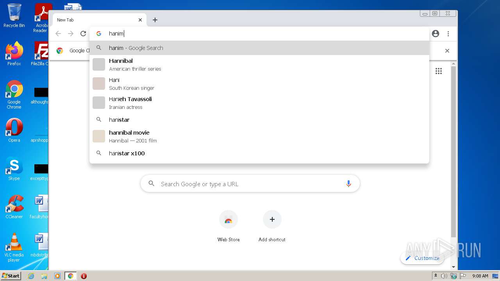
Task: Open a new tab with the plus button
Action: point(155,20)
